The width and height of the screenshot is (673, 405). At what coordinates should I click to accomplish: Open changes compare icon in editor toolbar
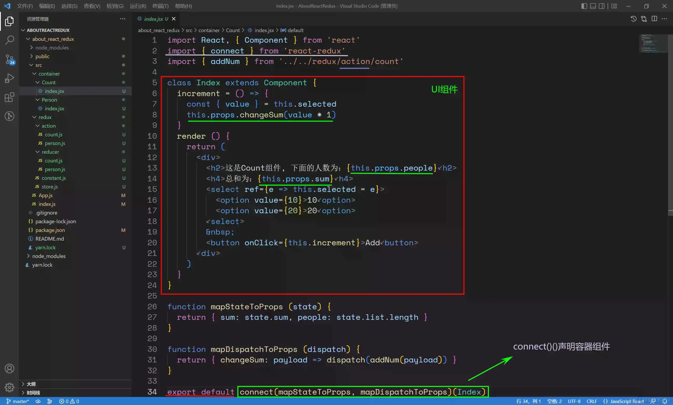coord(644,19)
